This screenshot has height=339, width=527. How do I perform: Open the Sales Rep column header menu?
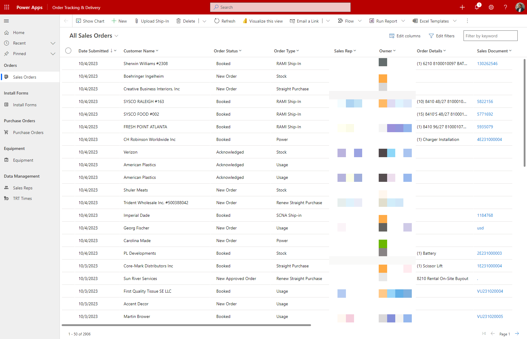pos(345,51)
